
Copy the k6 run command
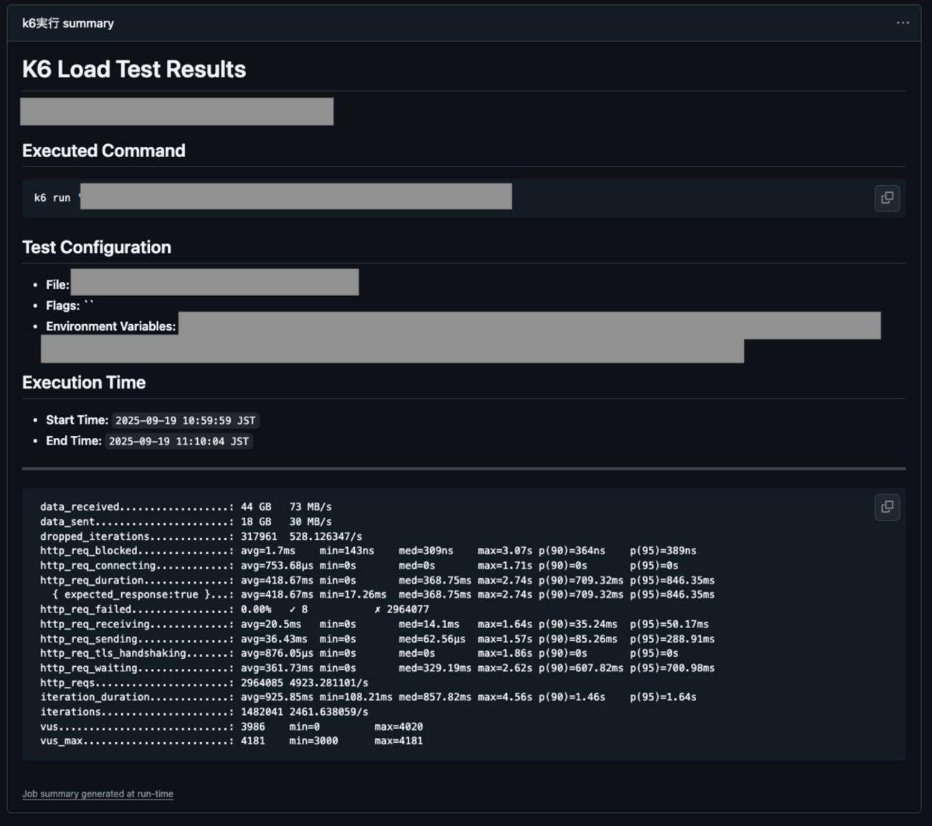[x=887, y=198]
